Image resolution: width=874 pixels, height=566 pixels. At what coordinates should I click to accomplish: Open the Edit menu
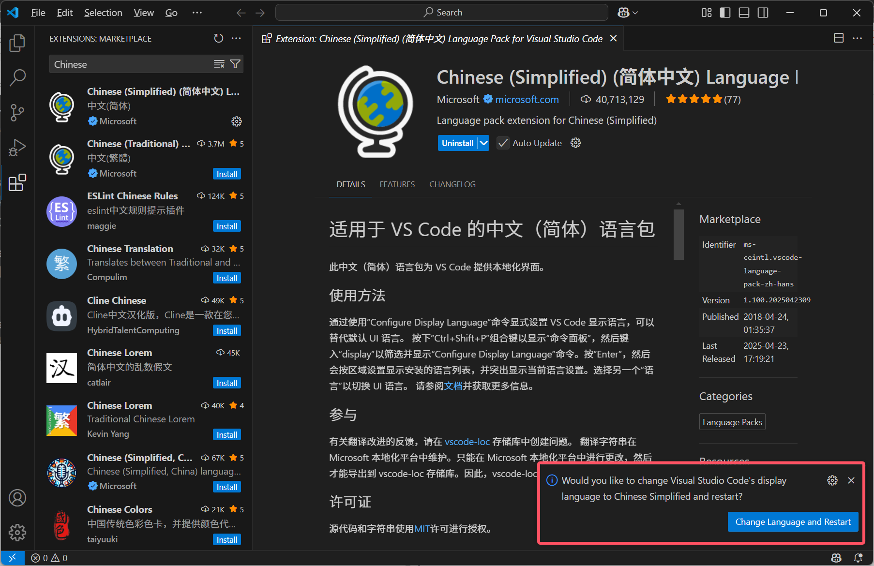tap(65, 13)
